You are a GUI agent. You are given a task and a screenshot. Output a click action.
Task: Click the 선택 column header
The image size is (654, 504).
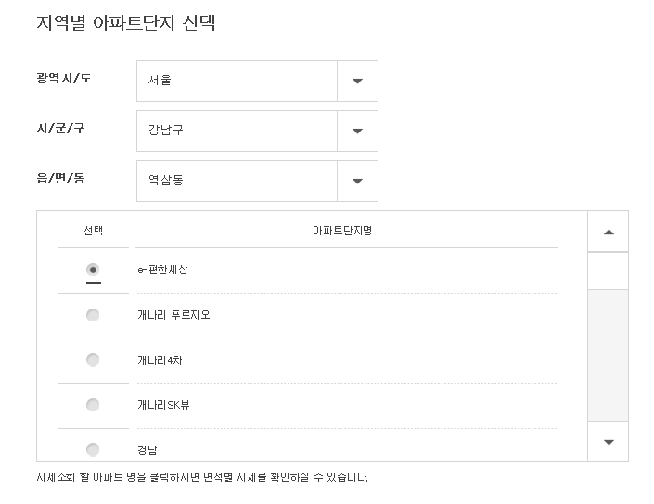pos(93,231)
